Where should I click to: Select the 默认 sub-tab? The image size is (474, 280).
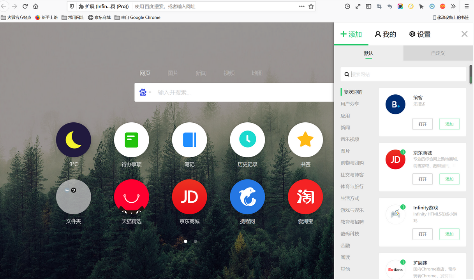369,53
